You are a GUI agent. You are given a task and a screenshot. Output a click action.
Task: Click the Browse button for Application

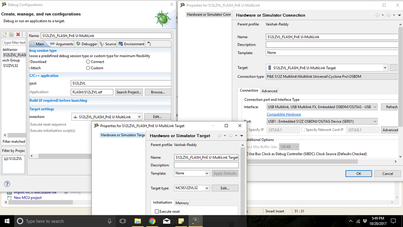click(158, 92)
